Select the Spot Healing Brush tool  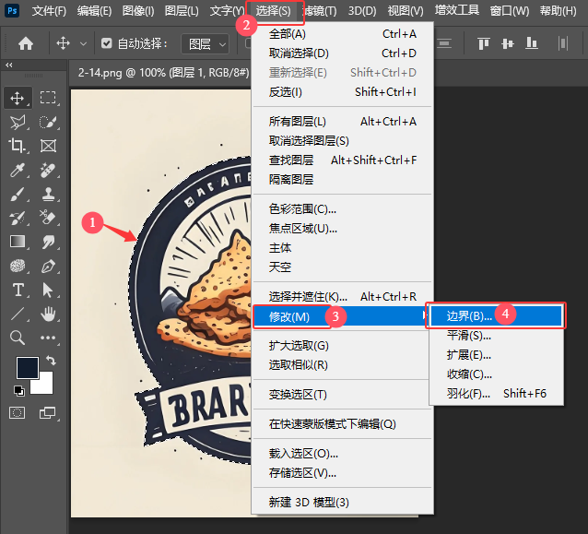(x=48, y=171)
